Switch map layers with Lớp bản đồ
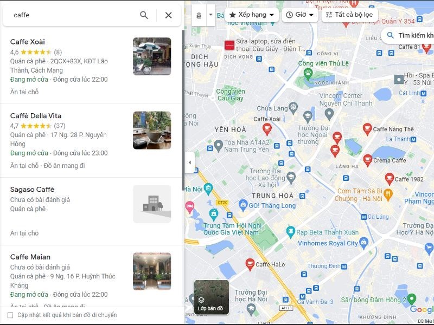The width and height of the screenshot is (434, 325). coord(212,297)
